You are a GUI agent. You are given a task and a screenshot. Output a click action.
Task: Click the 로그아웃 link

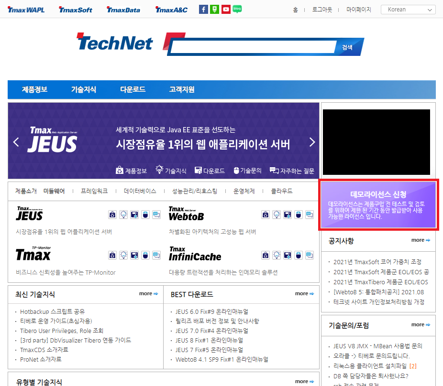tap(322, 10)
